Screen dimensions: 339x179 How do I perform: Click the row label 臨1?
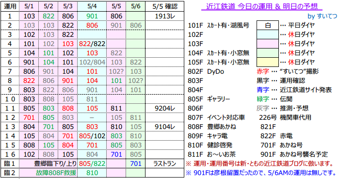tap(10, 163)
